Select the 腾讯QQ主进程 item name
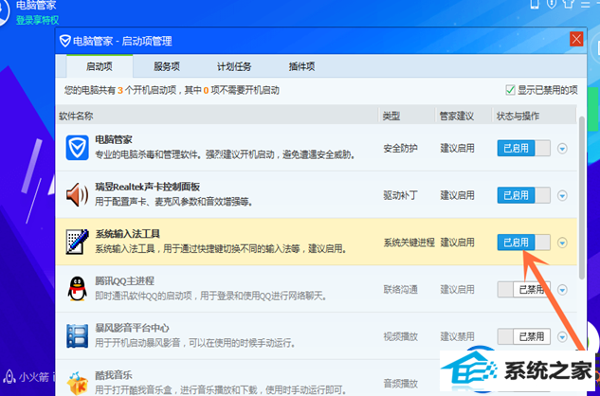 click(125, 280)
